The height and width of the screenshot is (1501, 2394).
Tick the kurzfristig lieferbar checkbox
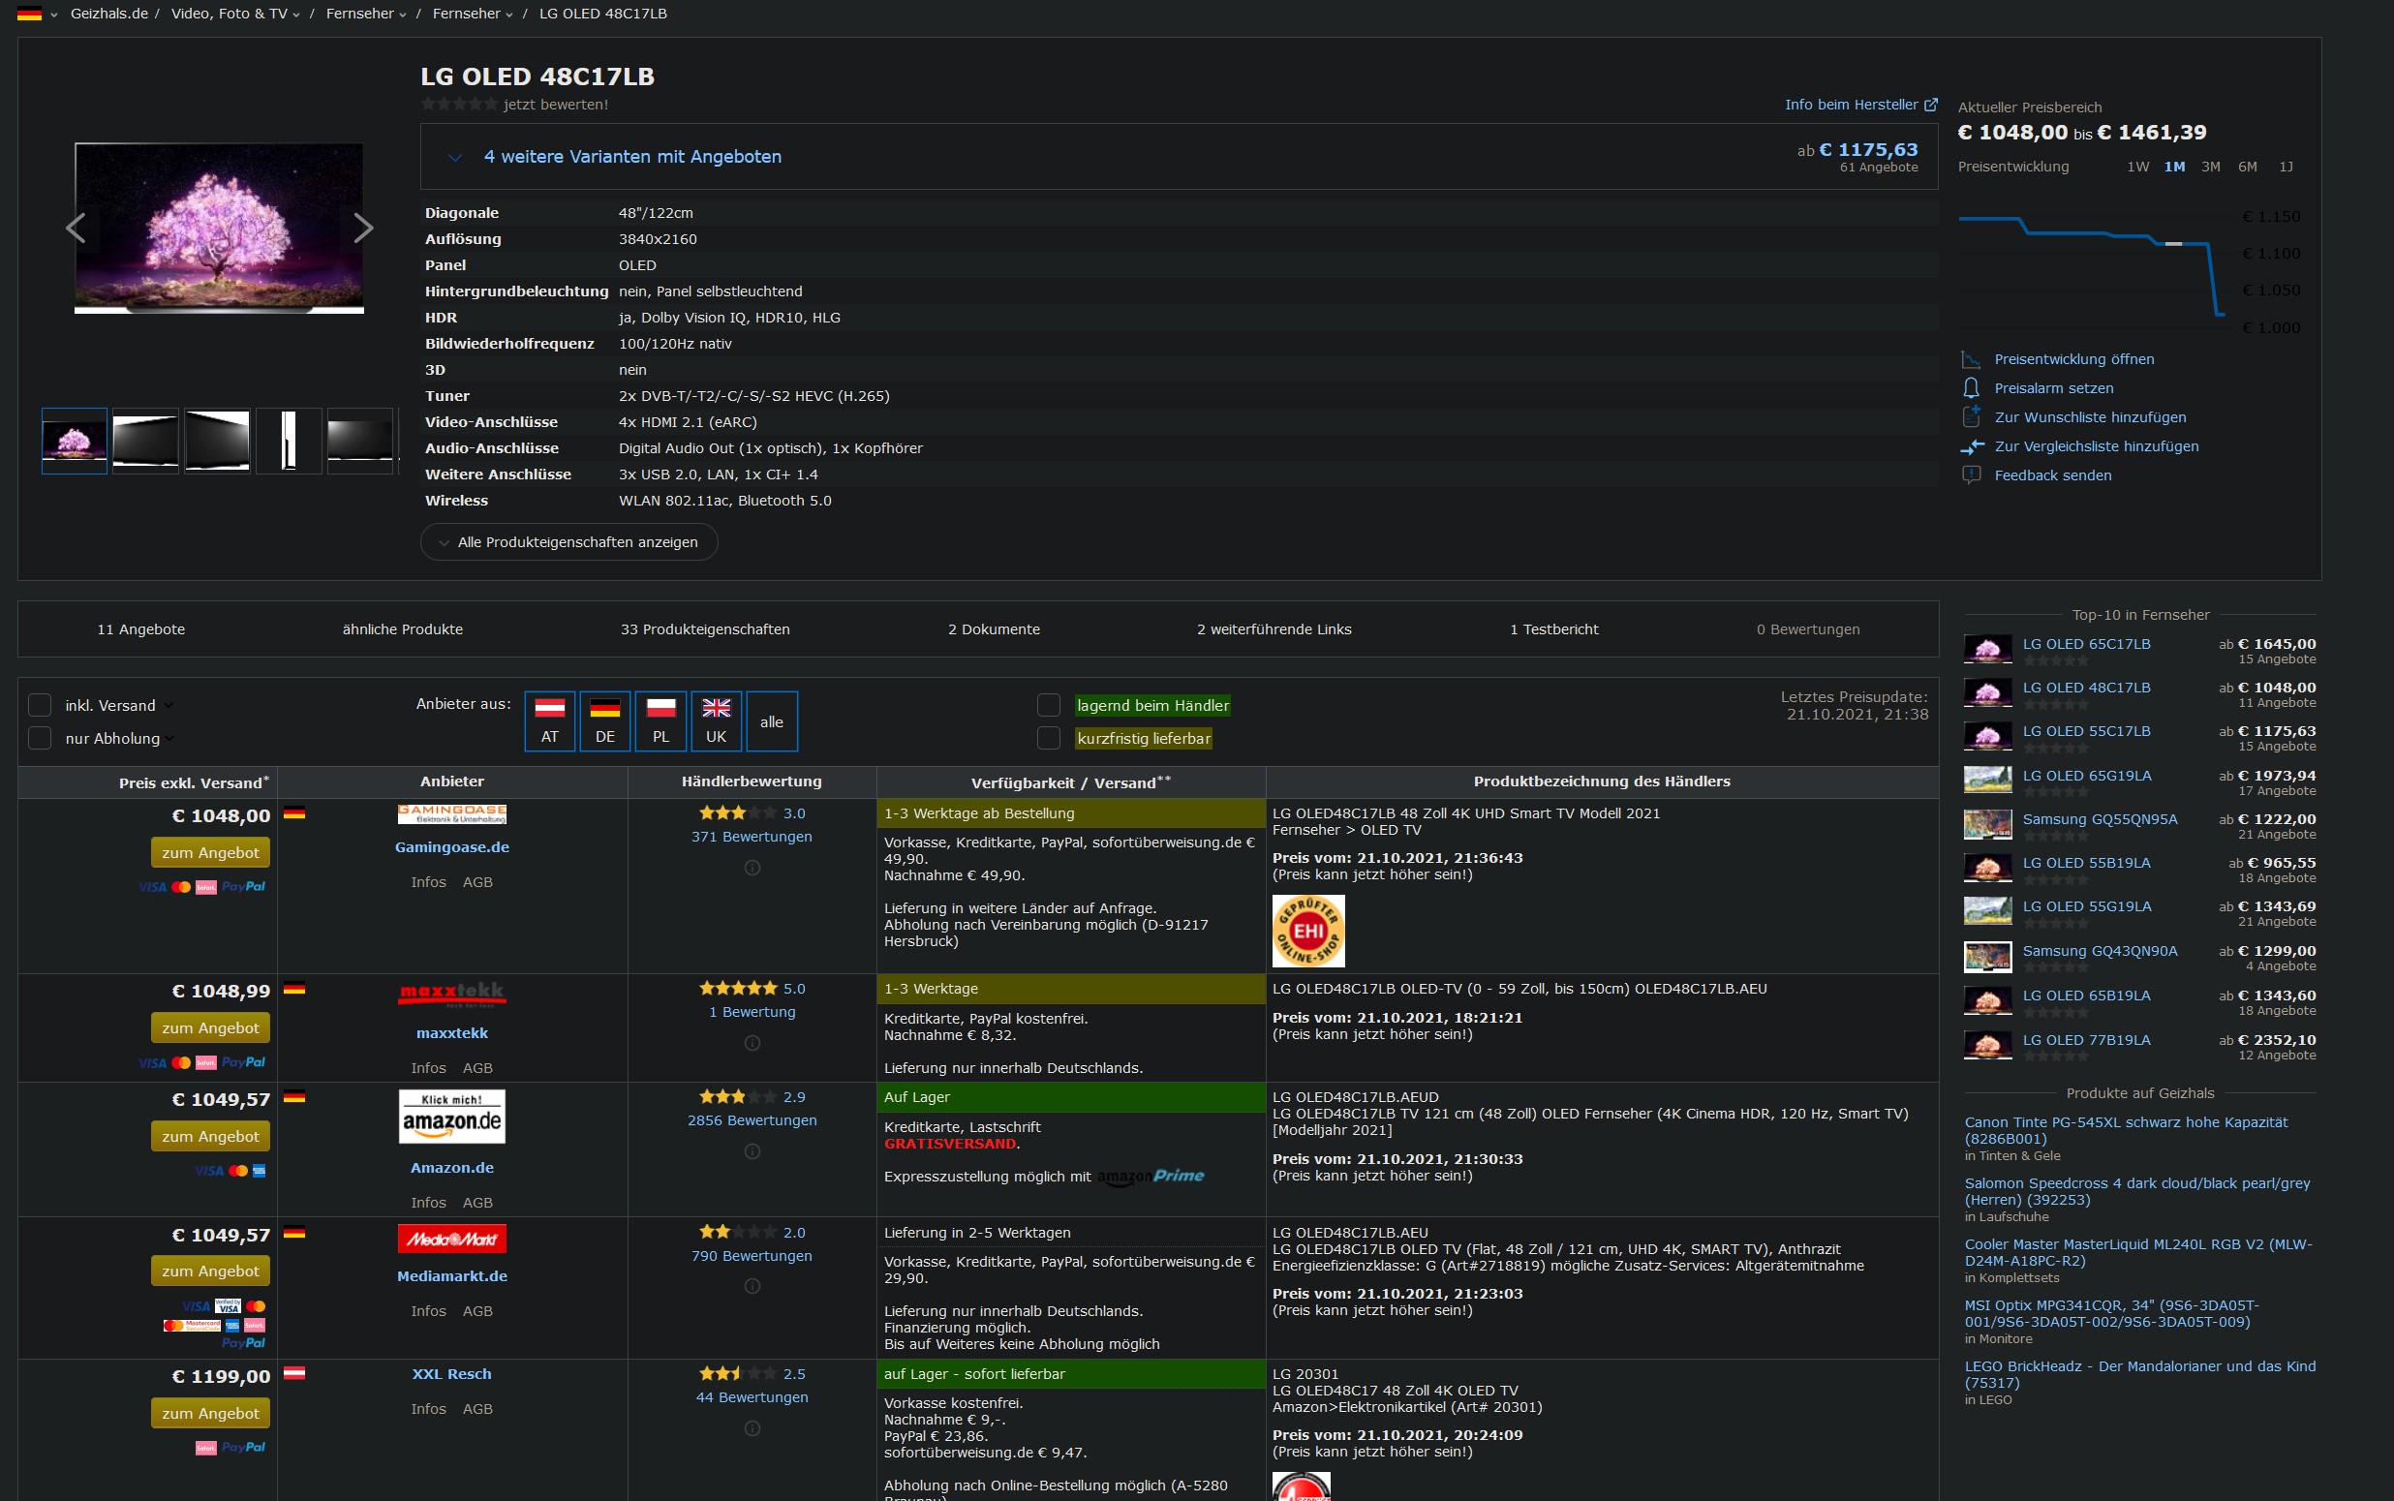pos(1048,739)
